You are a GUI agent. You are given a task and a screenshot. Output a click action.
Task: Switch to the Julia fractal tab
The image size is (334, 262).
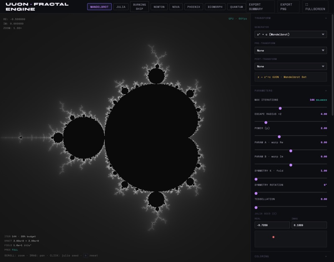[121, 7]
